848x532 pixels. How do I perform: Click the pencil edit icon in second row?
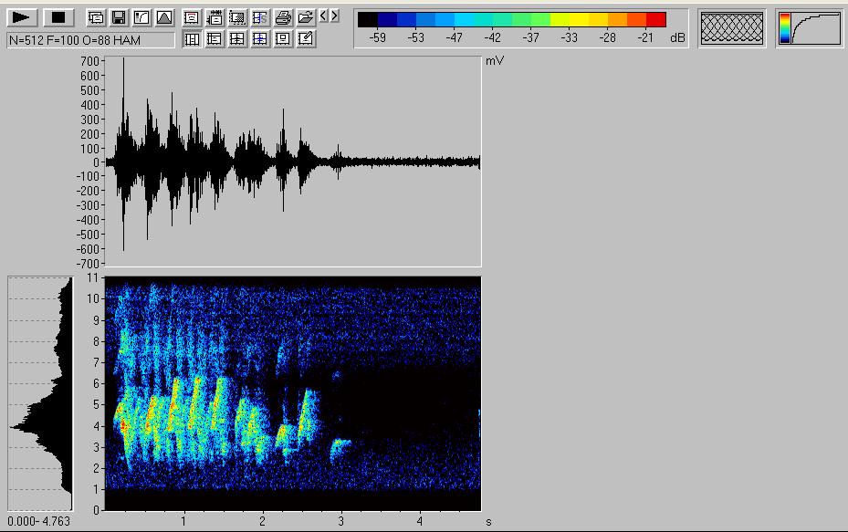[x=306, y=39]
